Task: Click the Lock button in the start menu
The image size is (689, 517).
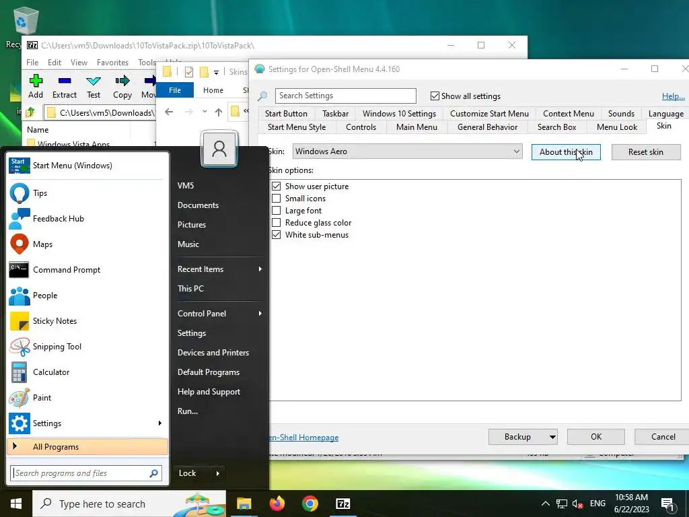Action: click(192, 473)
